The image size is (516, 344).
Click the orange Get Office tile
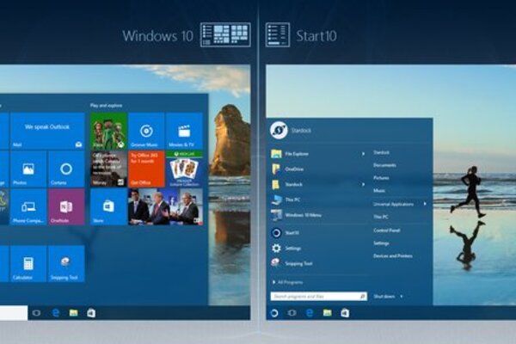[x=146, y=169]
